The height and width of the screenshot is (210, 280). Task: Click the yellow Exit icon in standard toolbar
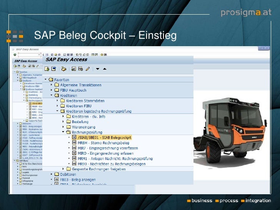click(x=56, y=55)
